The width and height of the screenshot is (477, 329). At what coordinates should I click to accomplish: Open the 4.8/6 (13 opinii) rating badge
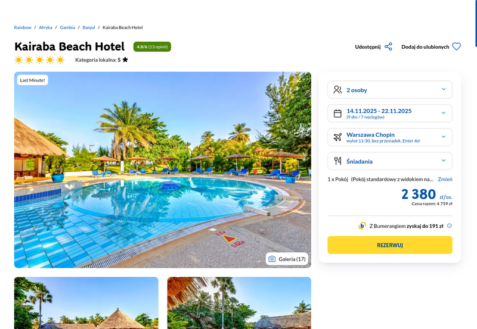point(152,47)
